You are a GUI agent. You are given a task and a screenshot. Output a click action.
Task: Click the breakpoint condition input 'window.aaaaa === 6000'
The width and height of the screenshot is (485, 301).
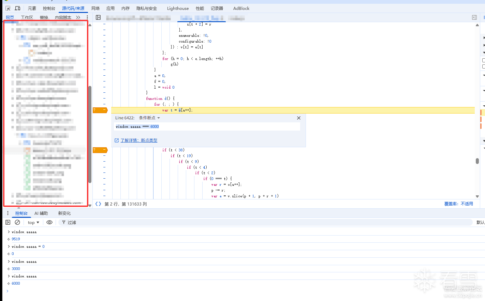pos(207,127)
